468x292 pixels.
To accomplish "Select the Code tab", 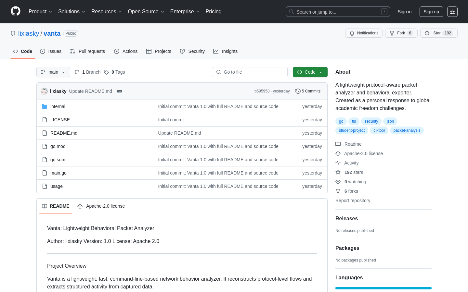I will [23, 51].
